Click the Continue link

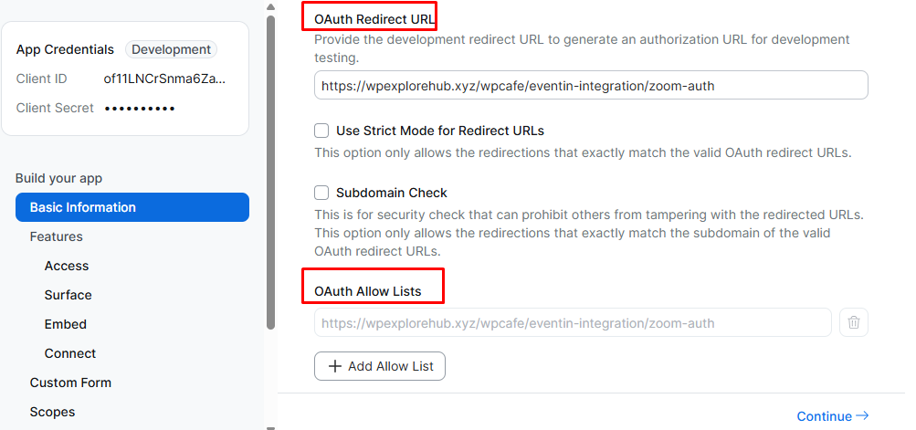click(832, 416)
